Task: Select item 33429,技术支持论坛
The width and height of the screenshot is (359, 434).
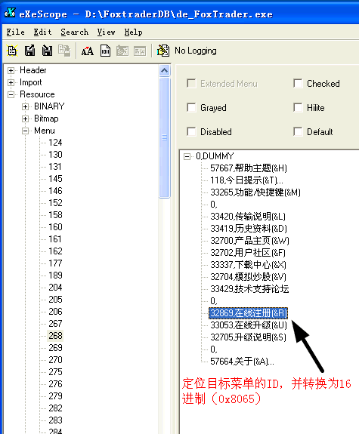Action: pyautogui.click(x=249, y=289)
